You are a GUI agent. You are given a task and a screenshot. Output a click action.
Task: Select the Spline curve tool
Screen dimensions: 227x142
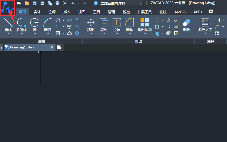pos(69,20)
